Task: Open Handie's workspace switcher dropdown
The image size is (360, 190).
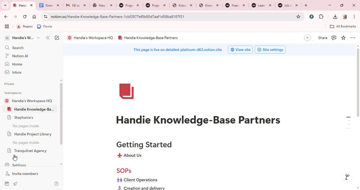Action: (22, 38)
